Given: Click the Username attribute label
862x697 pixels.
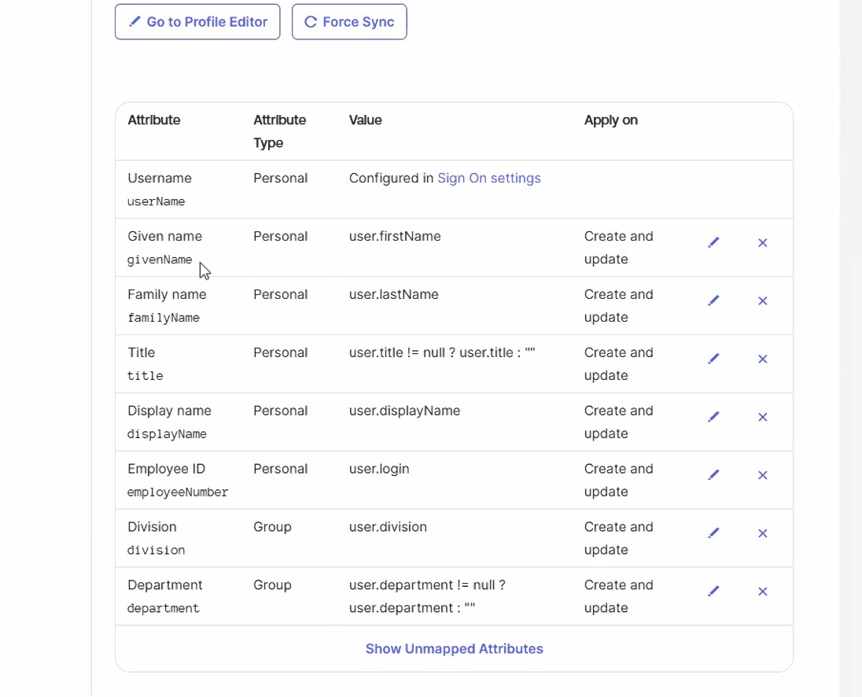Looking at the screenshot, I should (x=160, y=178).
